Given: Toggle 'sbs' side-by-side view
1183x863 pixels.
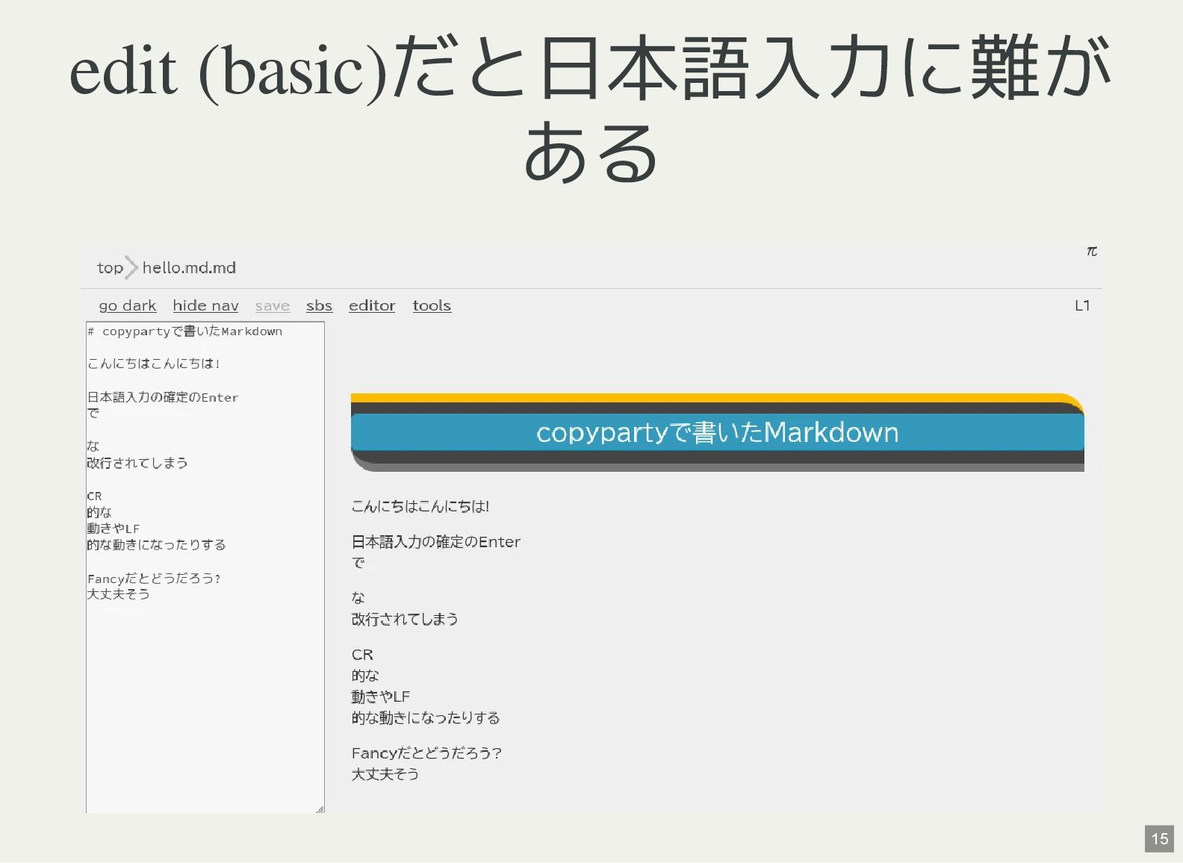Looking at the screenshot, I should tap(319, 305).
